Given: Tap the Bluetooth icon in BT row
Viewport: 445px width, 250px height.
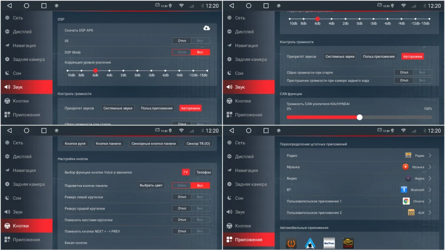Looking at the screenshot, I should (404, 190).
